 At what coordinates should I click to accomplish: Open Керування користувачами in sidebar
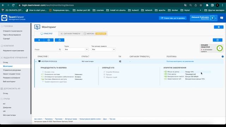pyautogui.click(x=13, y=51)
